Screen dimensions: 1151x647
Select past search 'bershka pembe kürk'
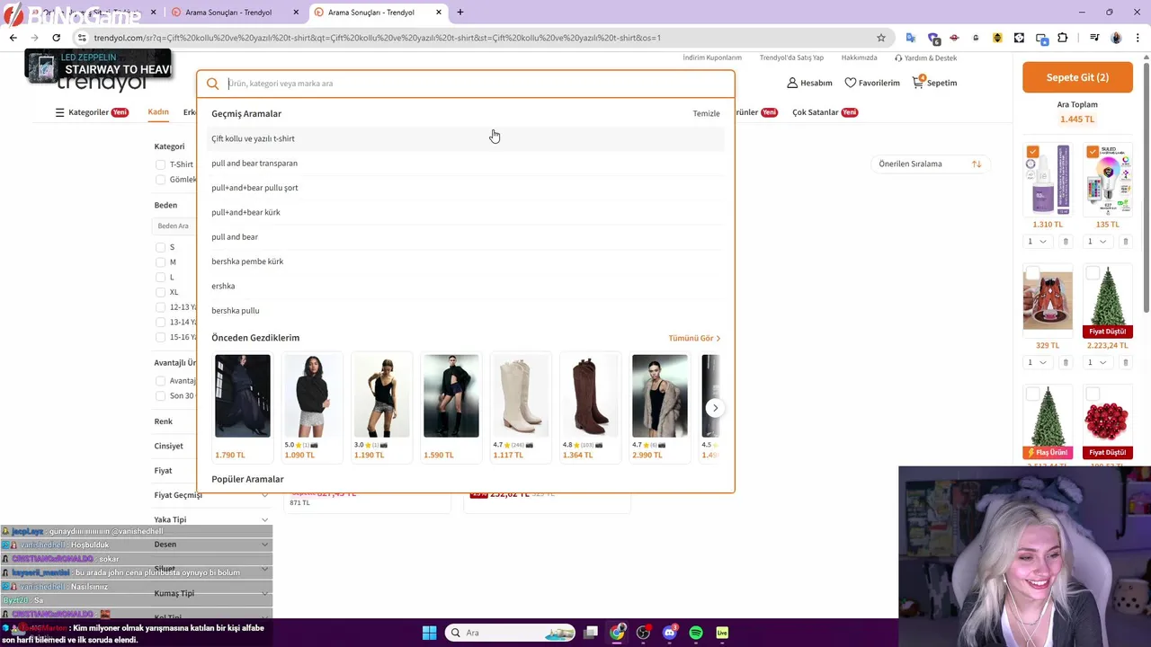click(466, 261)
